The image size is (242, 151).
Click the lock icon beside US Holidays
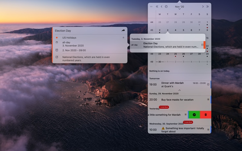[x=123, y=37]
